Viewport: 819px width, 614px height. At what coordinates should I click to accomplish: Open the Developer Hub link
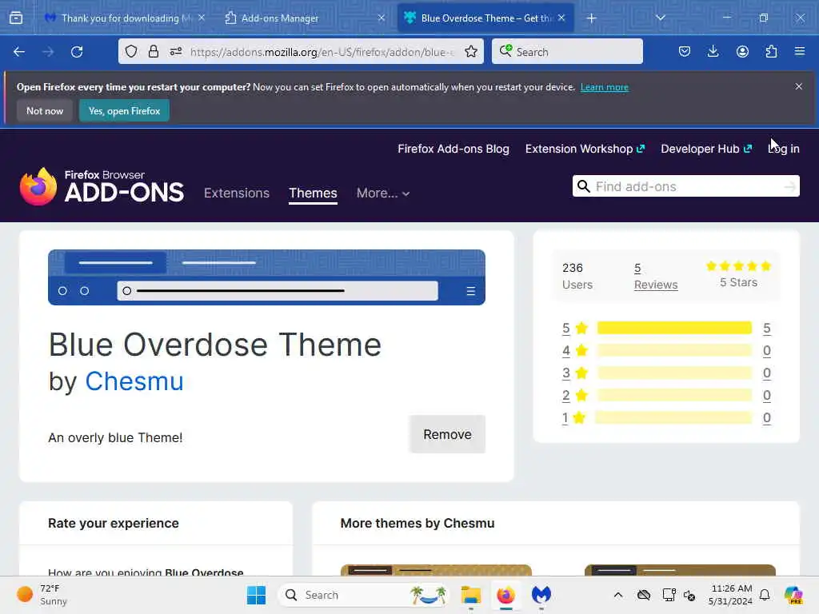click(706, 149)
